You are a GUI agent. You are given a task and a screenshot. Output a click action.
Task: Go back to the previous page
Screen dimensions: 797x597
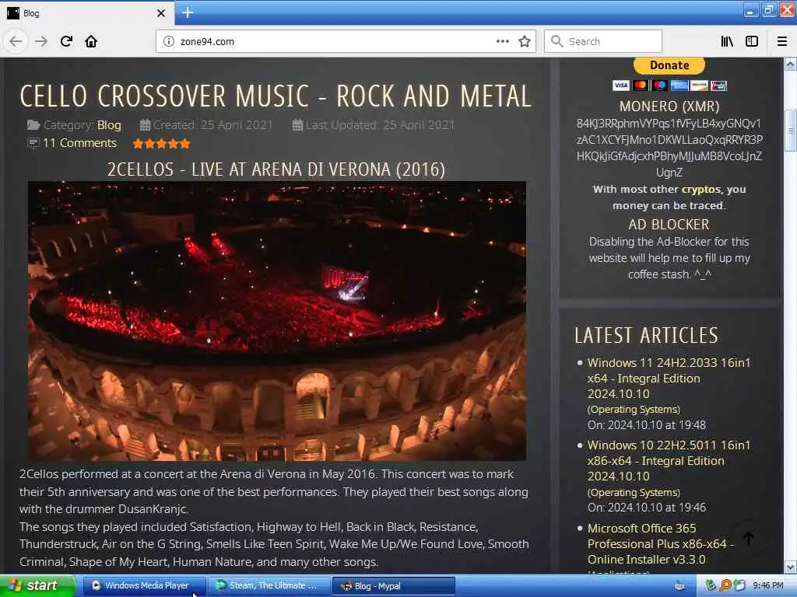click(16, 41)
